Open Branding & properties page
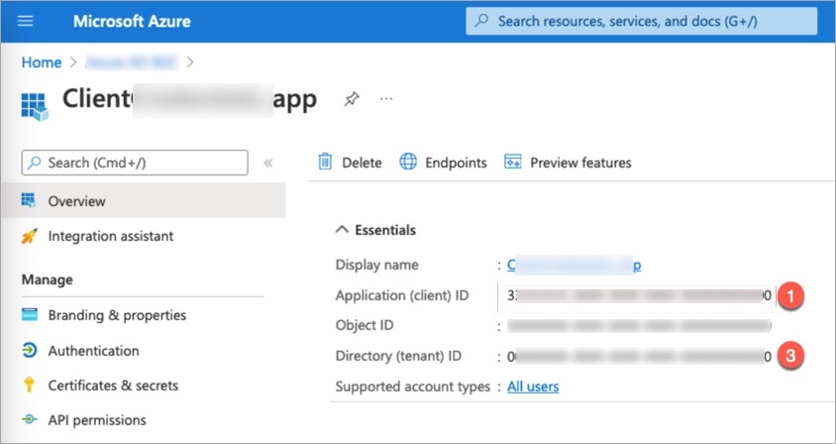Viewport: 836px width, 444px height. (x=116, y=315)
